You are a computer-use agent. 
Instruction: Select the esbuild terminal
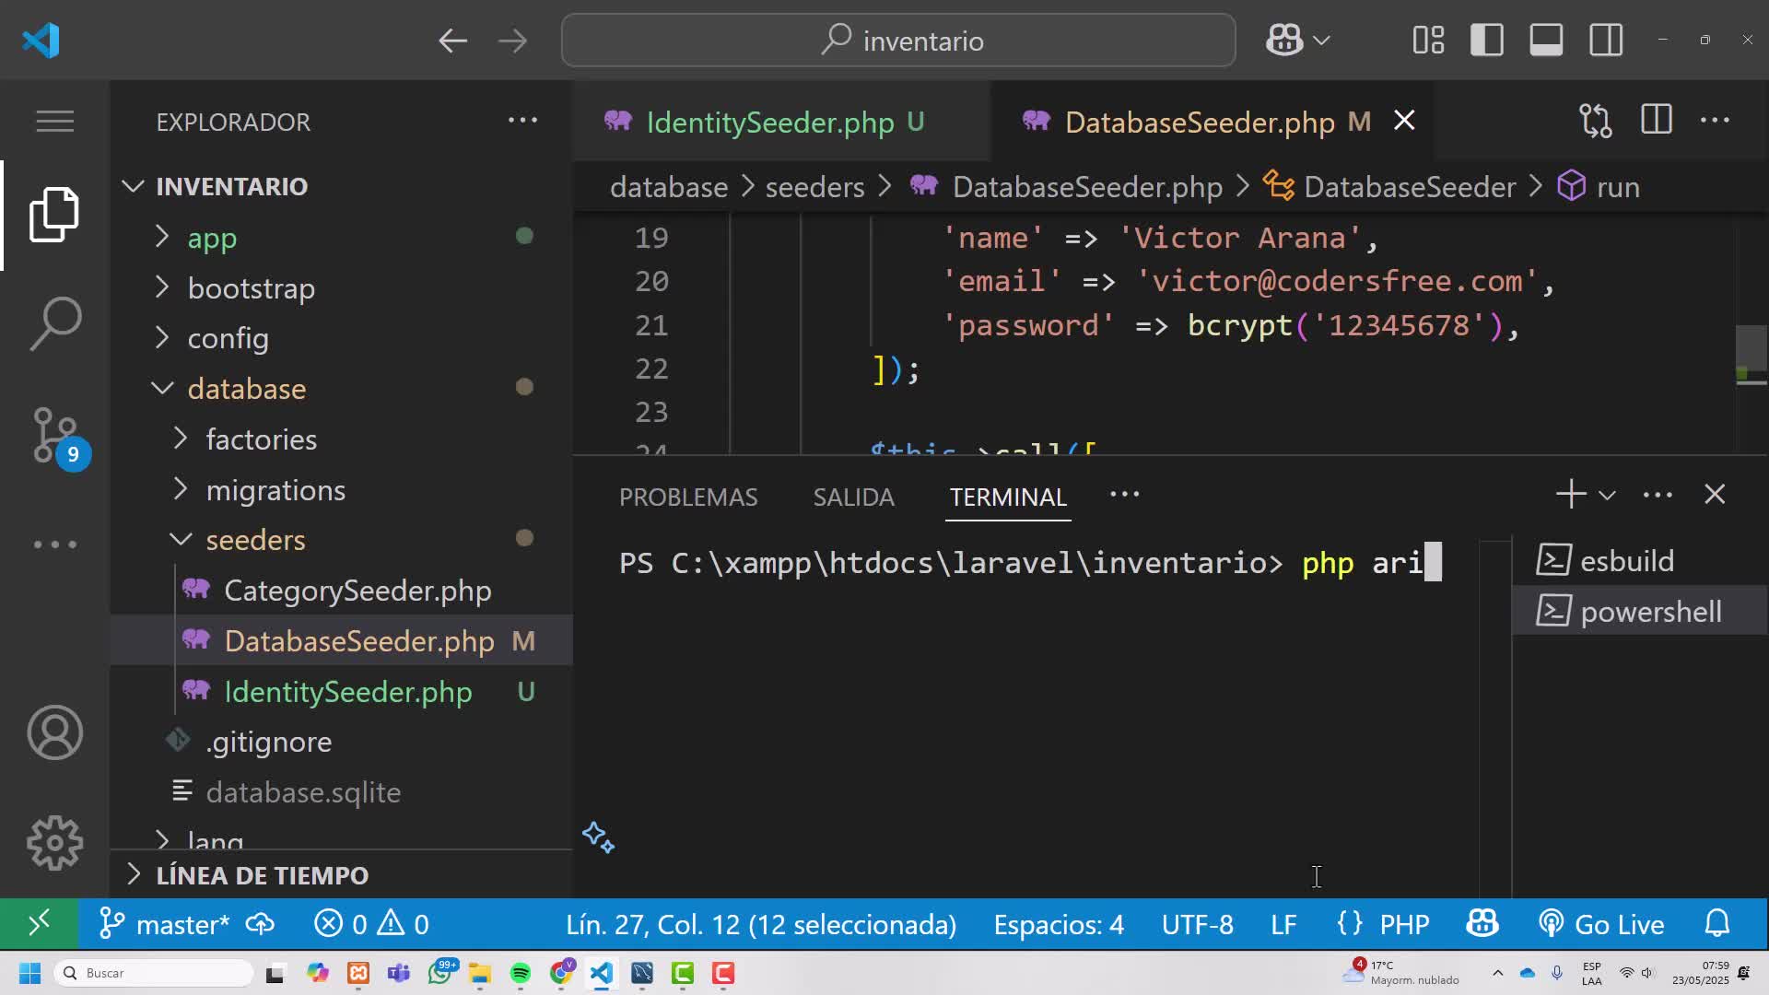(x=1640, y=561)
